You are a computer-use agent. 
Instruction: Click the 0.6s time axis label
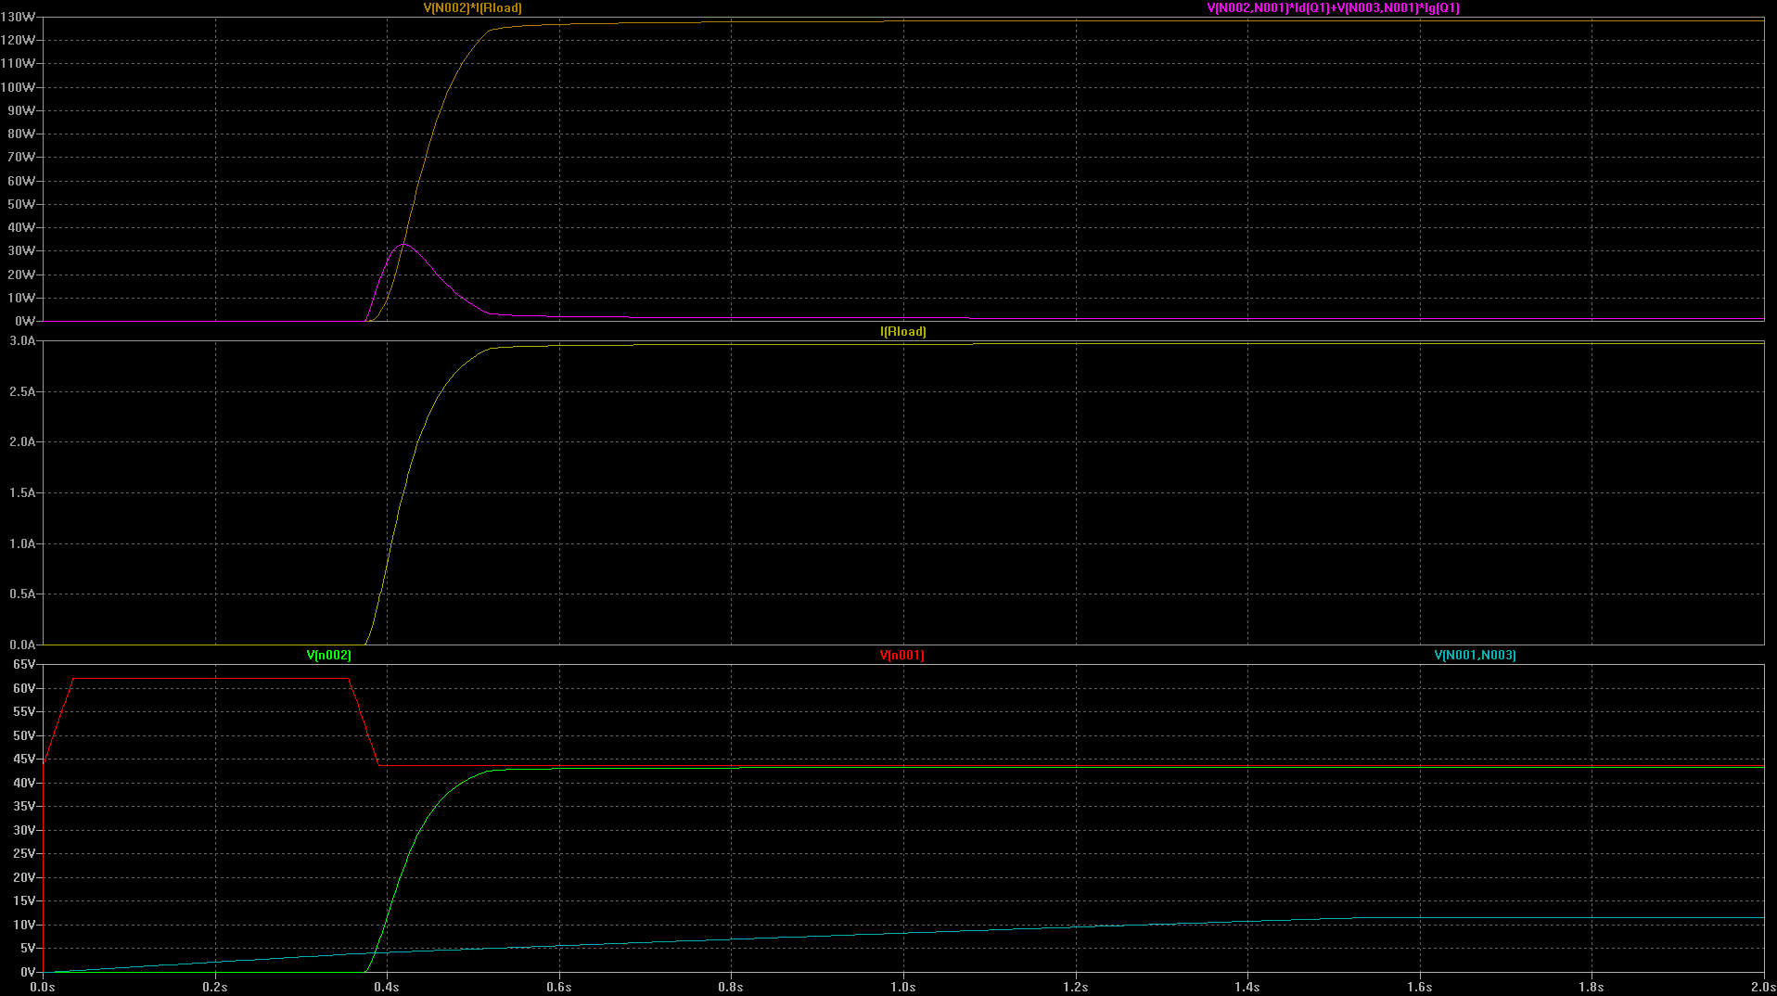[559, 987]
